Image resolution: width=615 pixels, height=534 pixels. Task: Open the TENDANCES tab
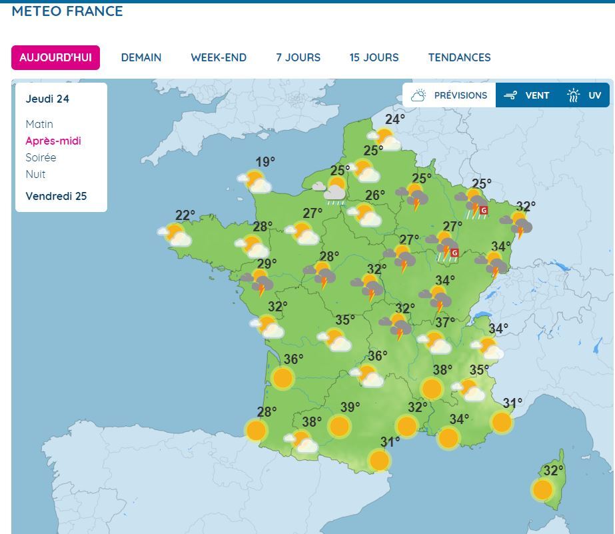tap(459, 58)
